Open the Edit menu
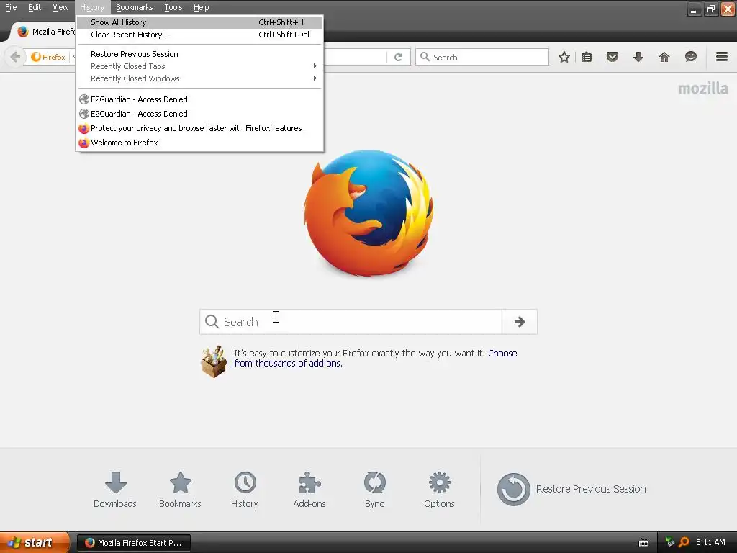 35,7
